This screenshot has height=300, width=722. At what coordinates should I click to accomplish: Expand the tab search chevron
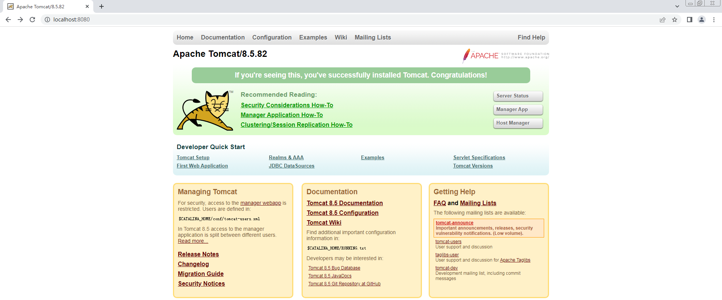coord(677,6)
